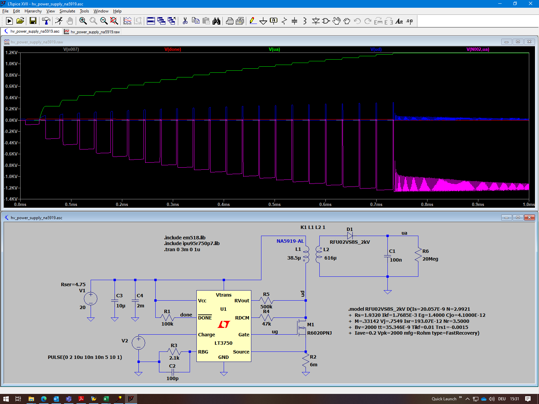Viewport: 539px width, 404px height.
Task: Halt the simulation with the hand icon
Action: pos(69,21)
